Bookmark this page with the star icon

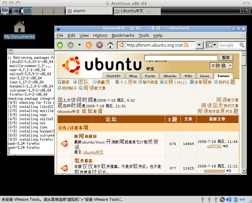192,45
